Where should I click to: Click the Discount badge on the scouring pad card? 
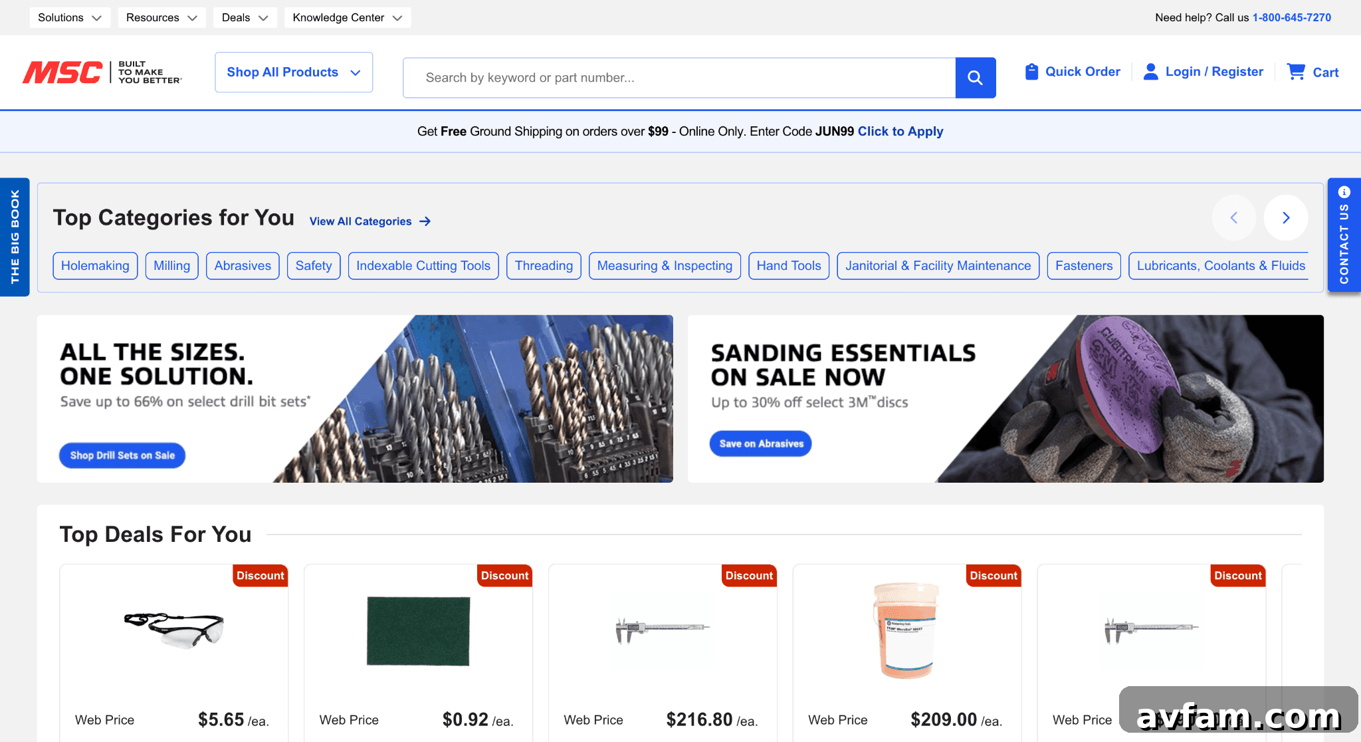[505, 576]
